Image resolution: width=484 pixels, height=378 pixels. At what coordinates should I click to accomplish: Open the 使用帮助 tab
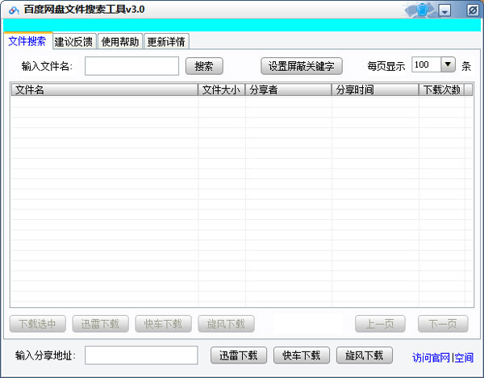click(x=120, y=42)
